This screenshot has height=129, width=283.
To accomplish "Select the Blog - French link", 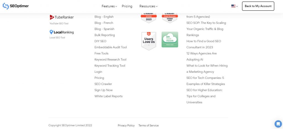I will coord(104,23).
